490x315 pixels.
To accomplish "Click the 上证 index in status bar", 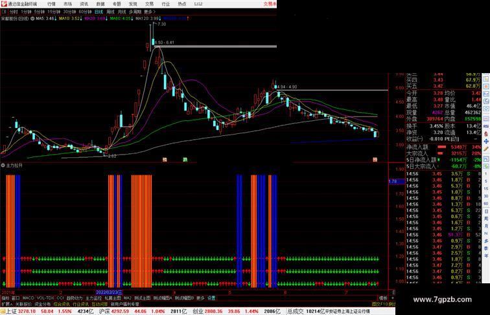I will click(x=11, y=311).
